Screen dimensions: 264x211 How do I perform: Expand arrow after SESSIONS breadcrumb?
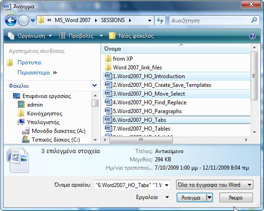(130, 21)
